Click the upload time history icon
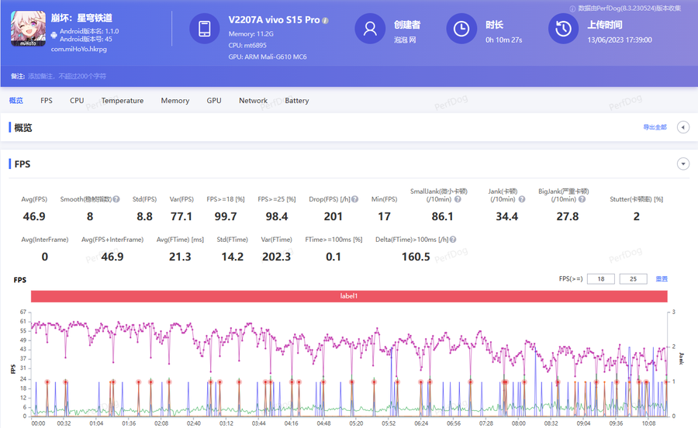The width and height of the screenshot is (698, 428). tap(563, 29)
